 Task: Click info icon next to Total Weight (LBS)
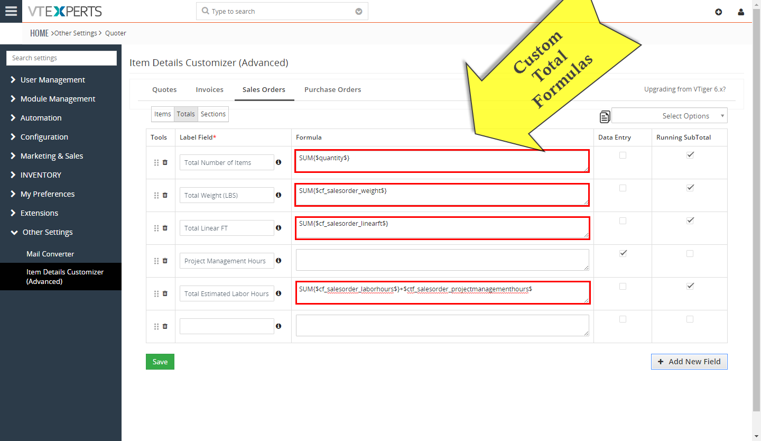[279, 195]
